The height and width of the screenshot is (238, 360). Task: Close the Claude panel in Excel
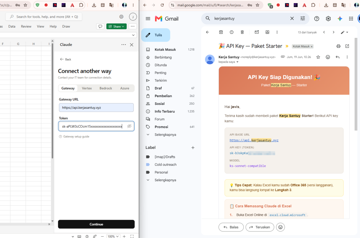131,45
